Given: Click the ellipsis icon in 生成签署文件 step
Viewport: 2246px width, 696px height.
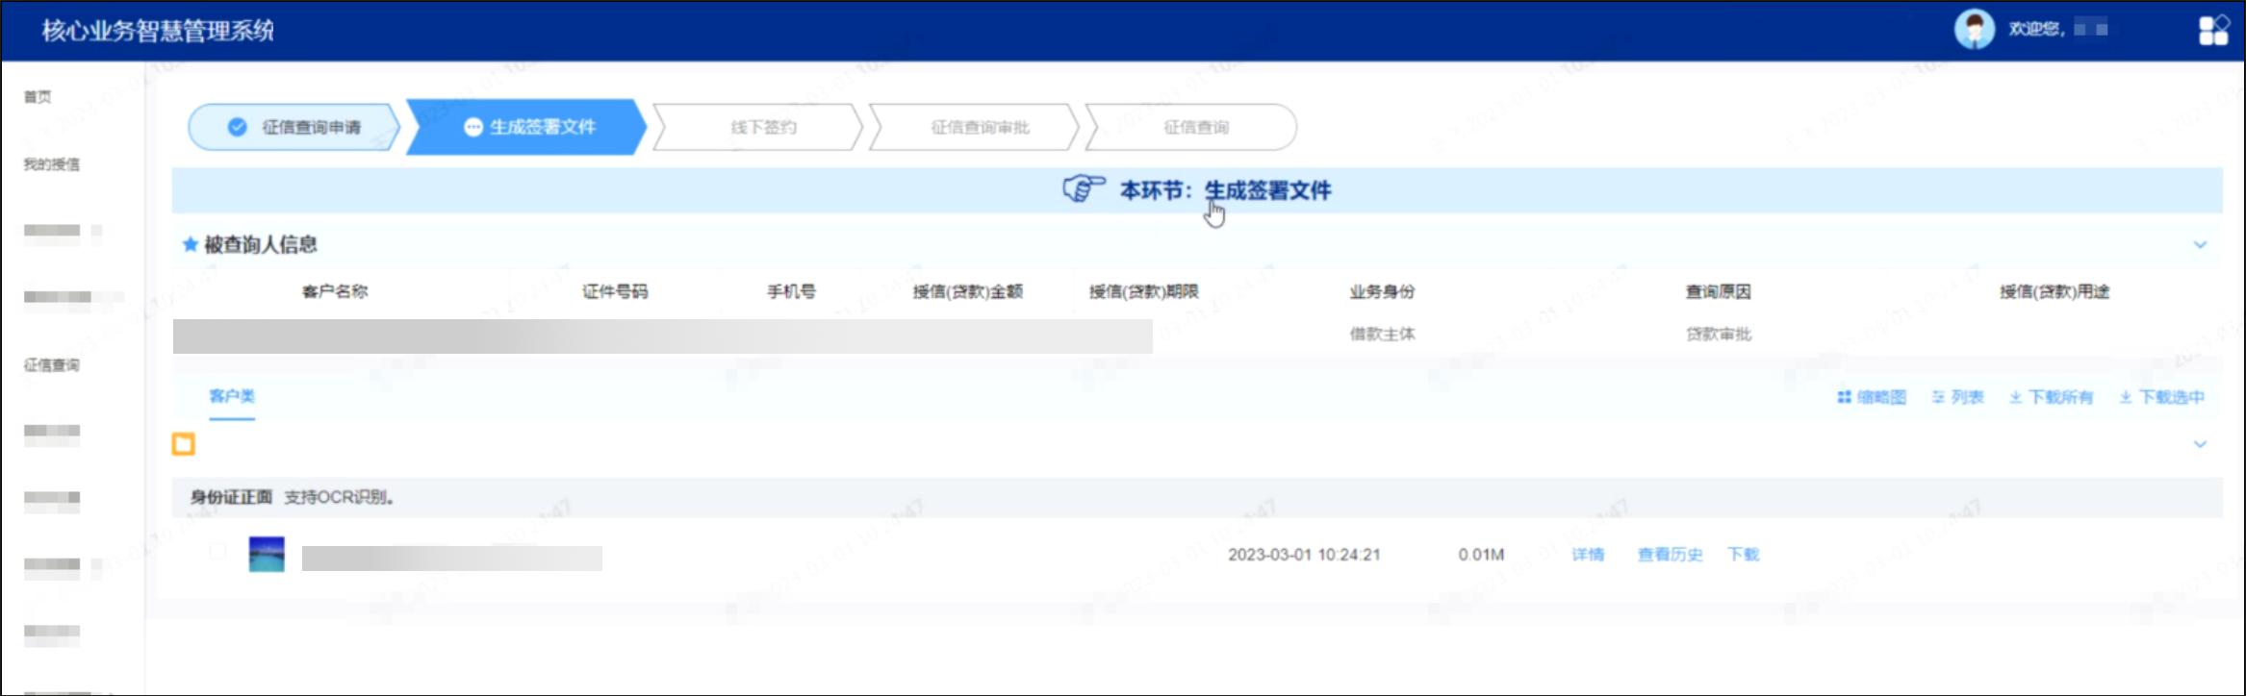Looking at the screenshot, I should tap(472, 127).
